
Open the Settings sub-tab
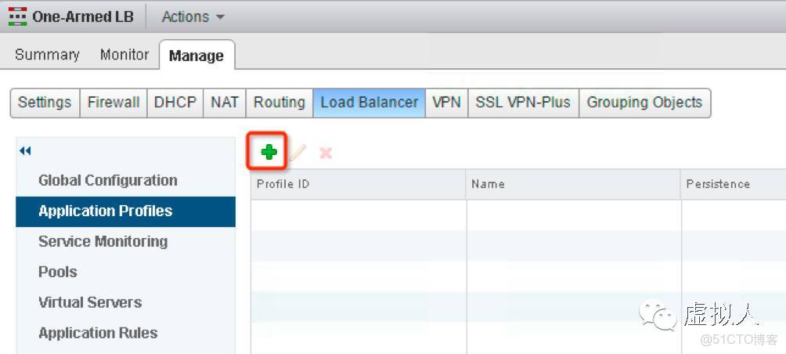click(45, 103)
